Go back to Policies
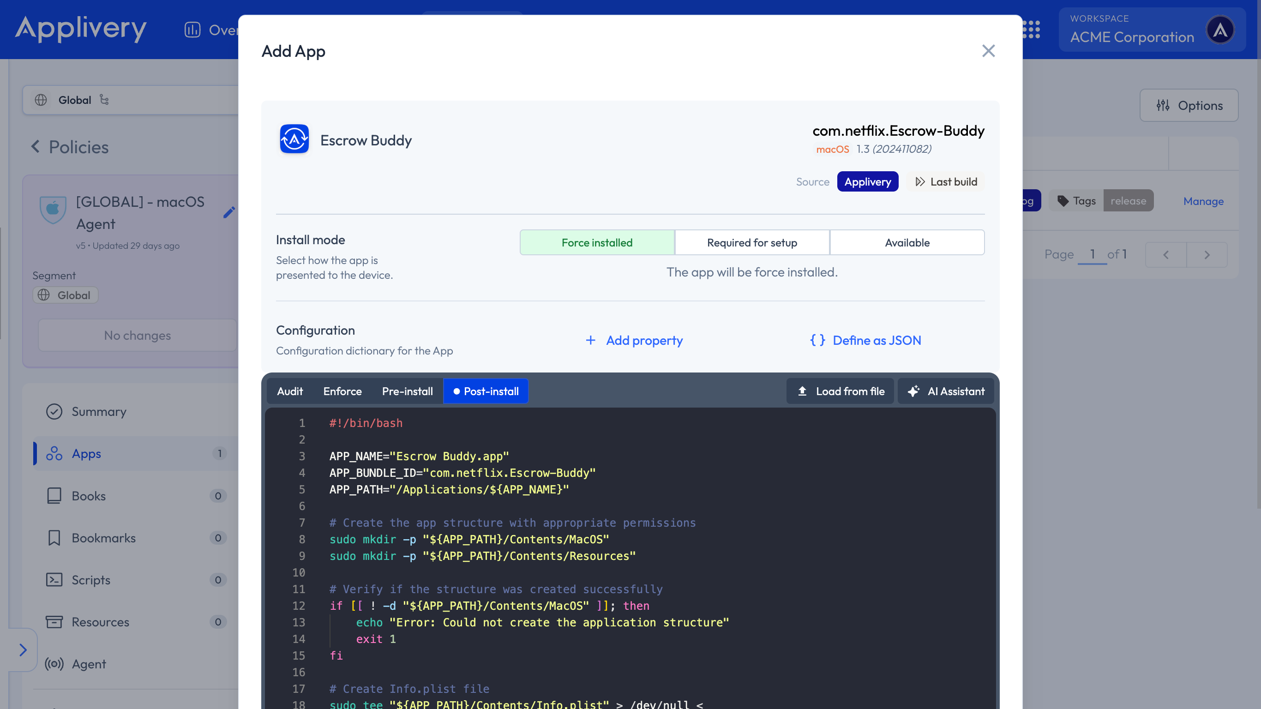 (70, 147)
